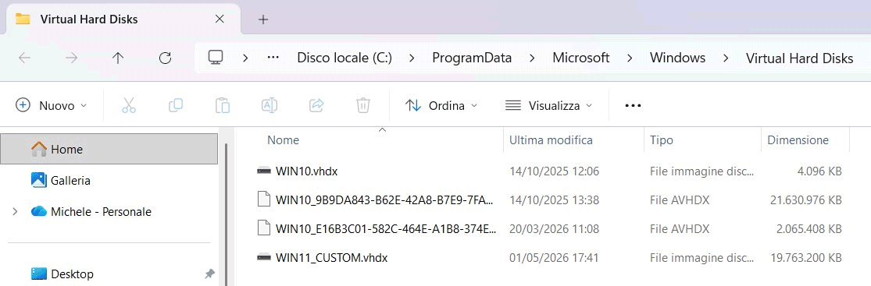
Task: Click the size 19.763.200 KB
Action: pyautogui.click(x=806, y=258)
